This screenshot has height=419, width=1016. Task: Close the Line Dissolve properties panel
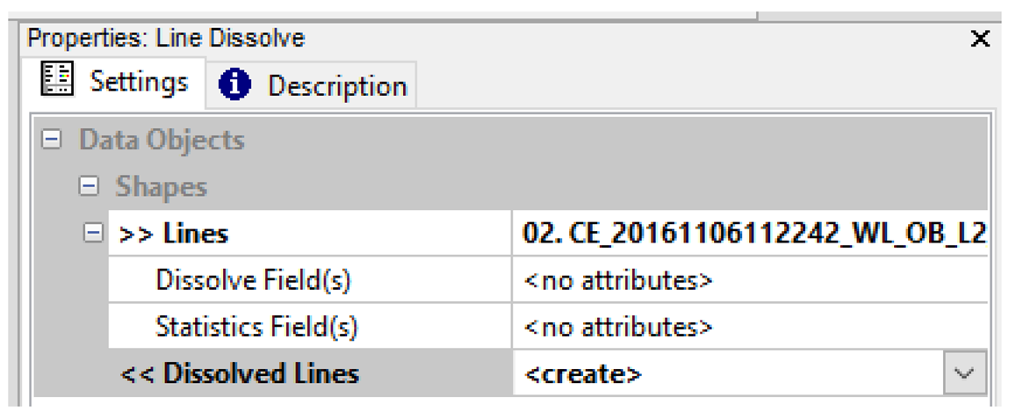[x=979, y=39]
